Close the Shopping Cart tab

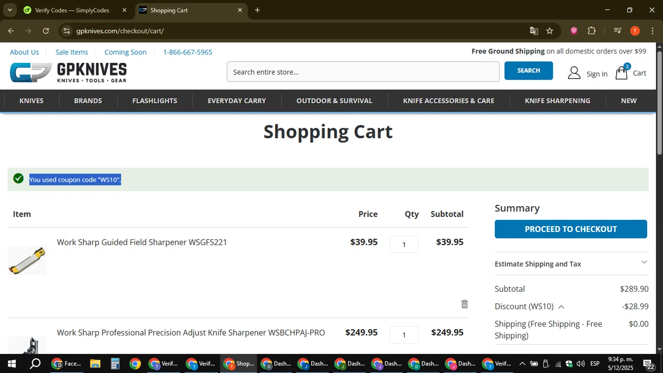(x=240, y=10)
